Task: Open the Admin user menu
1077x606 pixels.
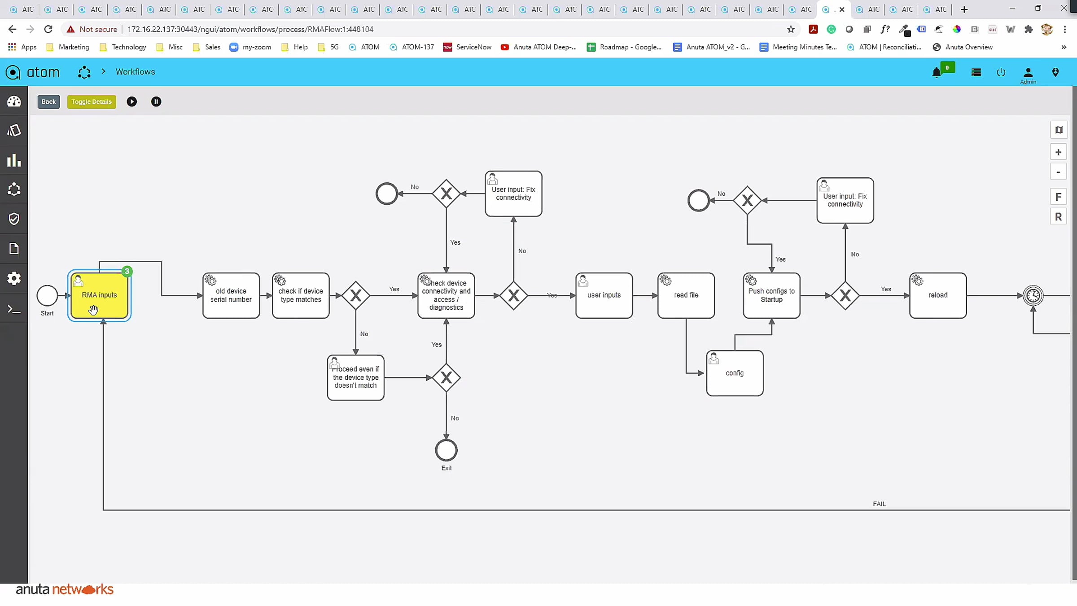Action: 1028,75
